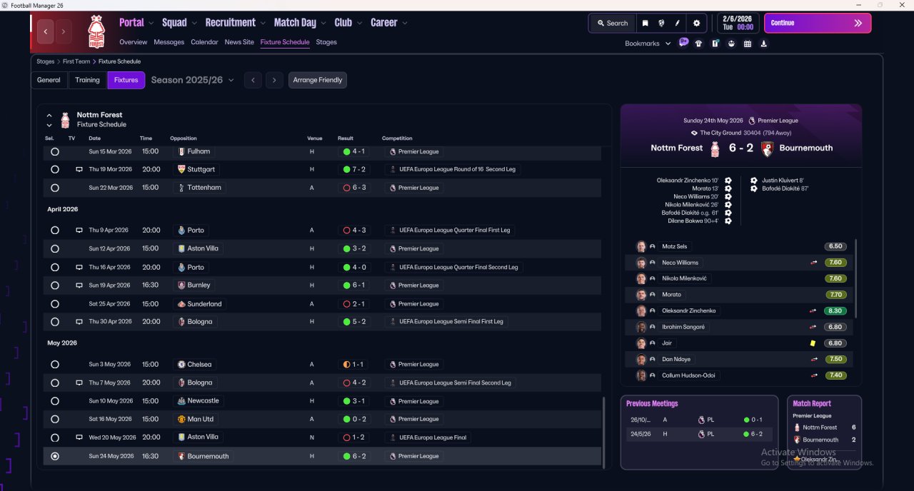Switch to the Training tab
The width and height of the screenshot is (914, 491).
point(87,80)
